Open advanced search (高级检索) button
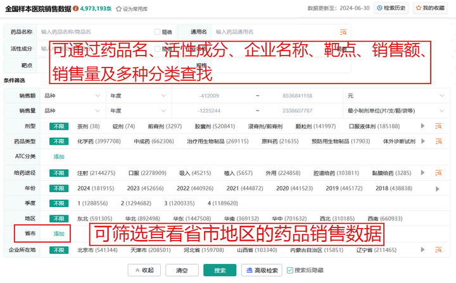The height and width of the screenshot is (283, 456). (x=262, y=270)
